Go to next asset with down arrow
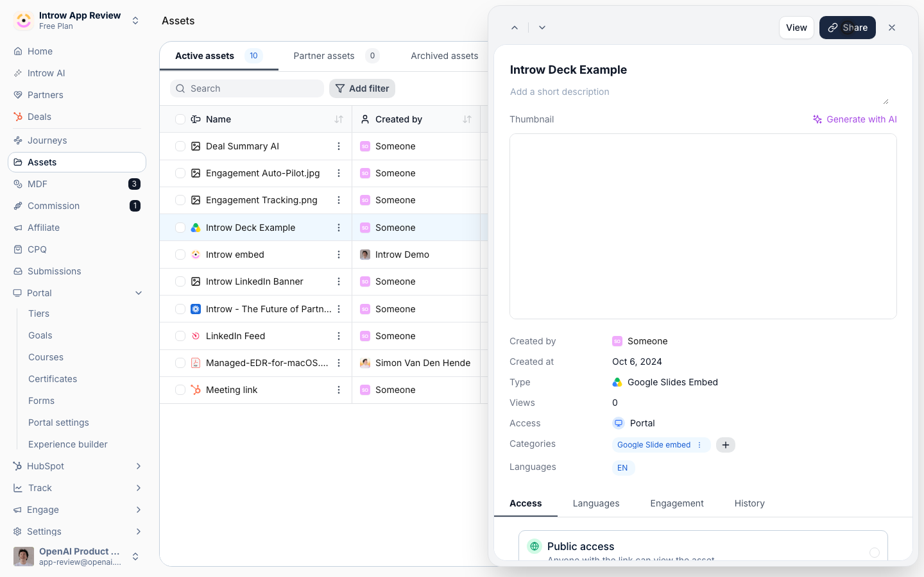This screenshot has width=924, height=577. 542,28
